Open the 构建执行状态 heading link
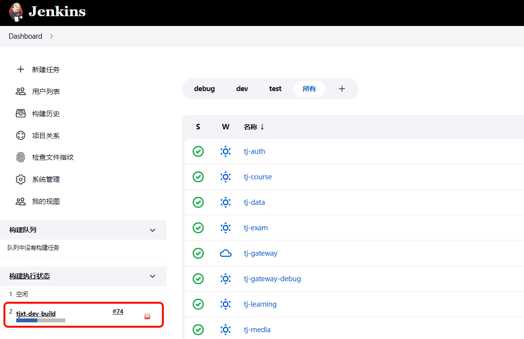This screenshot has width=524, height=339. pyautogui.click(x=29, y=276)
